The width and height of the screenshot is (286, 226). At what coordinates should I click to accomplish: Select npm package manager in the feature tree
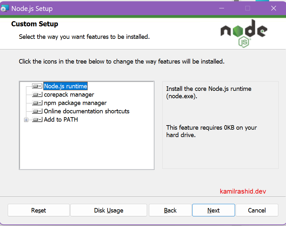[75, 103]
